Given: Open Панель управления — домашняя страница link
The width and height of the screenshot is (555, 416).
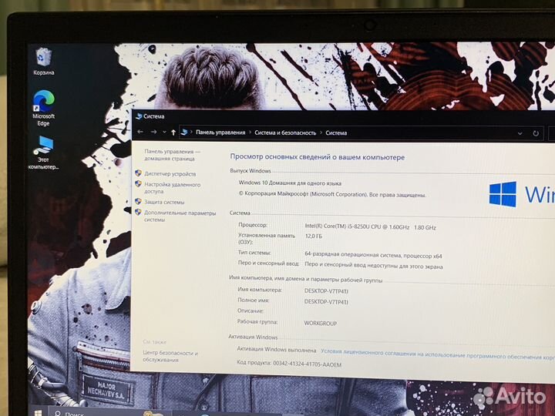Looking at the screenshot, I should 172,155.
